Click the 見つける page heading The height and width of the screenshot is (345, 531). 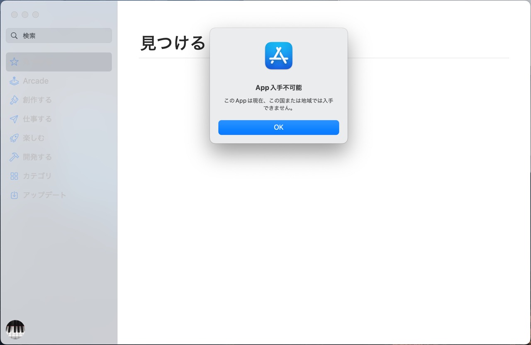pos(173,43)
